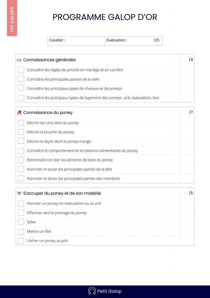The height and width of the screenshot is (298, 210).
Task: Tick the Décrire la bouche du poney checkbox
Action: [21, 132]
